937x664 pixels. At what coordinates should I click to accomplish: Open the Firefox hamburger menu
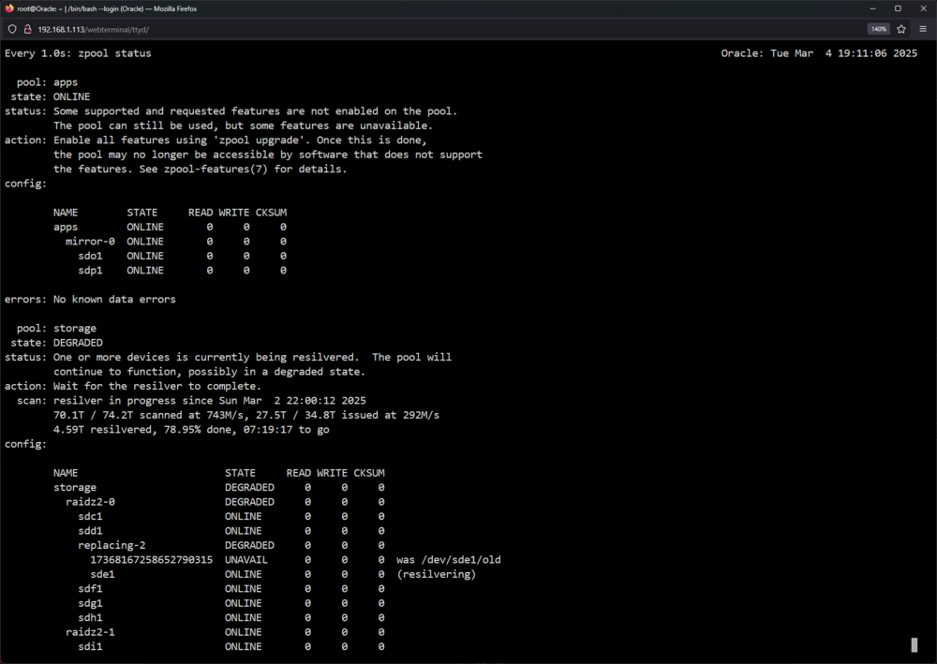point(923,29)
